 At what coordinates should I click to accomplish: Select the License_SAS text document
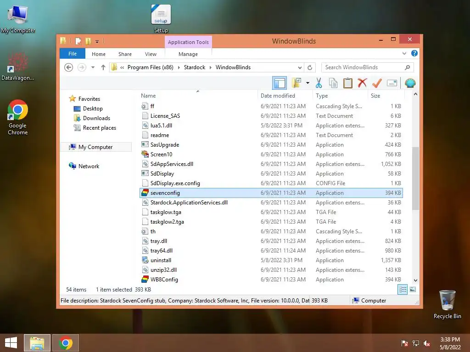[x=271, y=116]
